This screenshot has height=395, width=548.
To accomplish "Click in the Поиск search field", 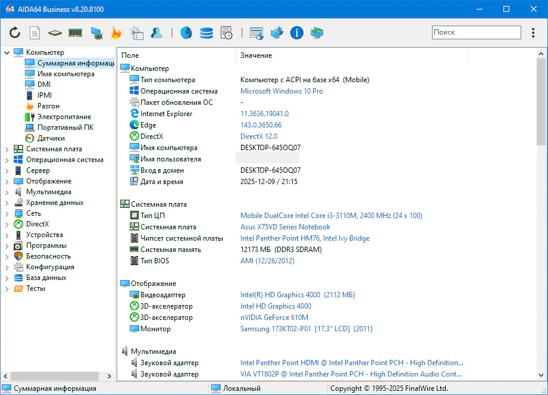I will coord(475,32).
